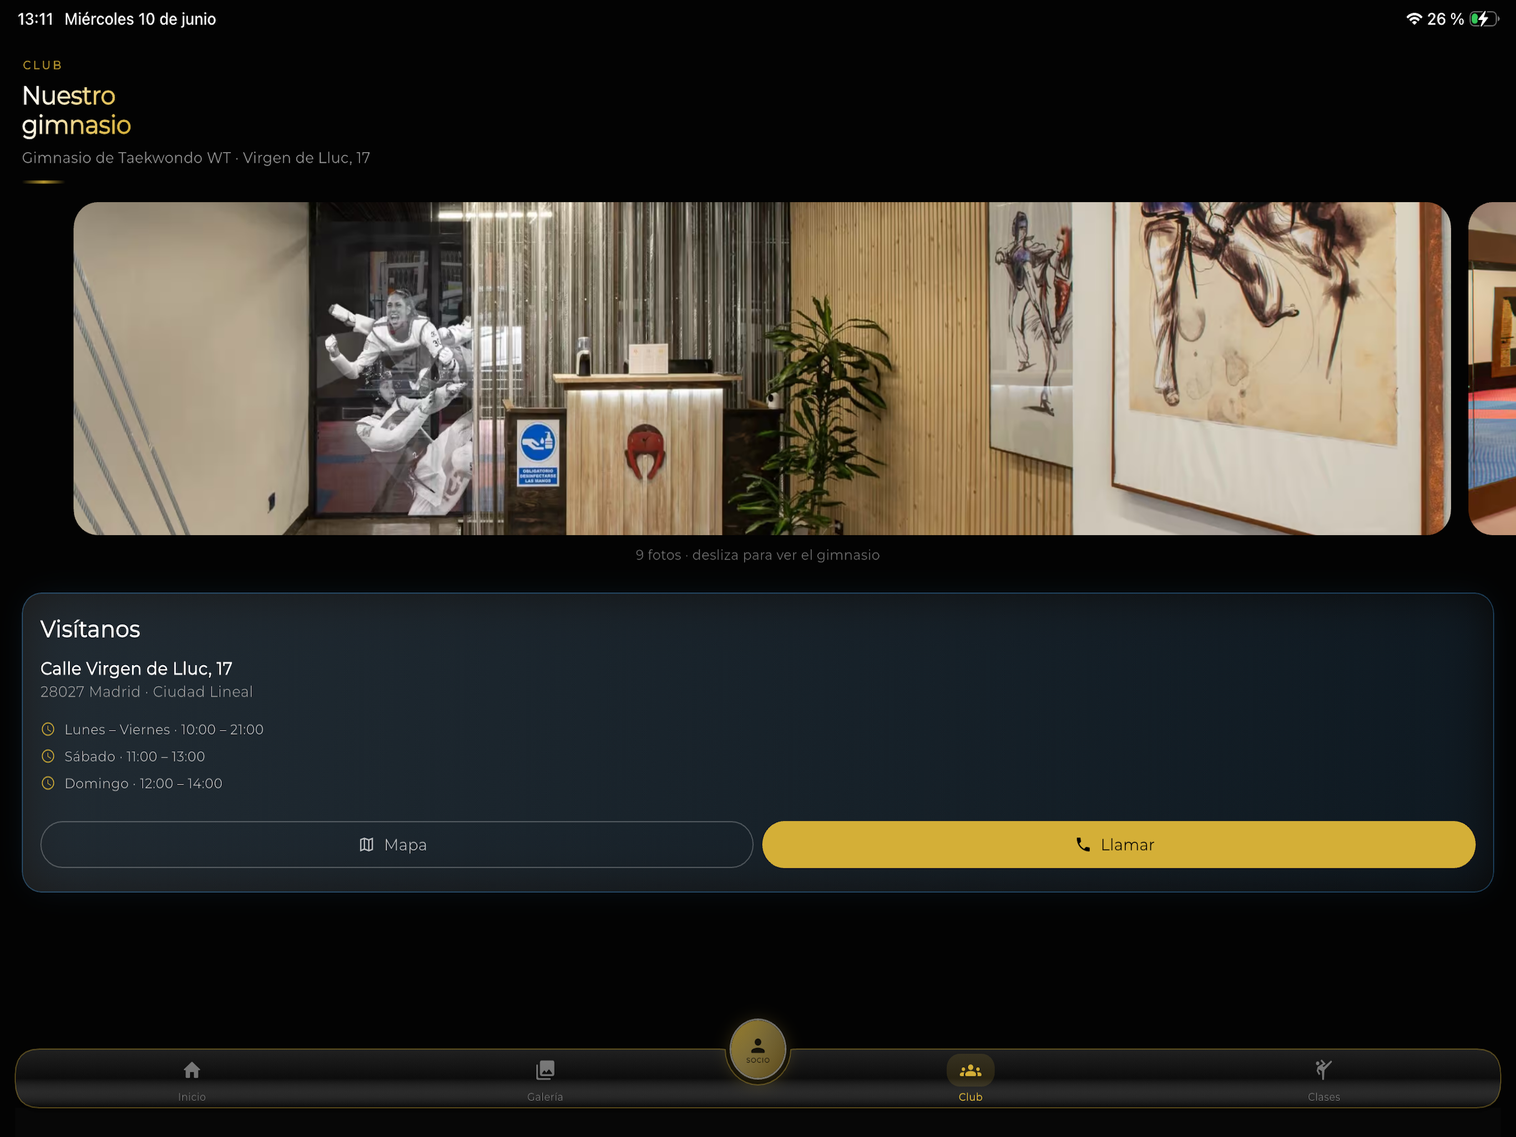1516x1137 pixels.
Task: Click the photos icon above Galería
Action: pyautogui.click(x=545, y=1070)
